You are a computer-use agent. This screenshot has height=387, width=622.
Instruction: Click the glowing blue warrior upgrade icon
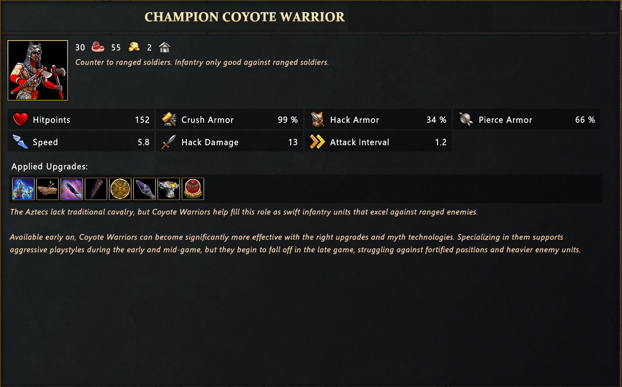tap(23, 189)
